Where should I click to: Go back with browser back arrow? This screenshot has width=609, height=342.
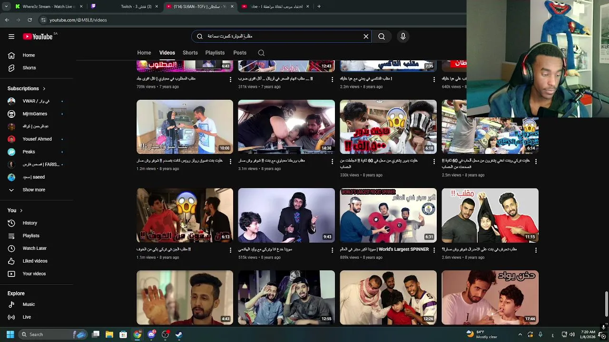pyautogui.click(x=7, y=20)
